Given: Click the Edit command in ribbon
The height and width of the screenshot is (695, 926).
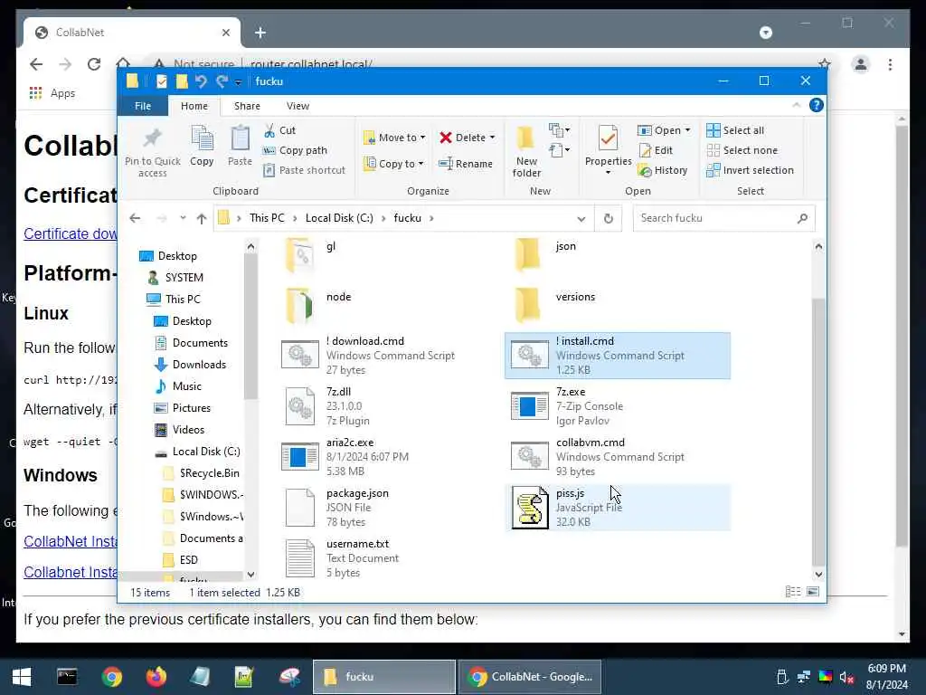Looking at the screenshot, I should 657,151.
